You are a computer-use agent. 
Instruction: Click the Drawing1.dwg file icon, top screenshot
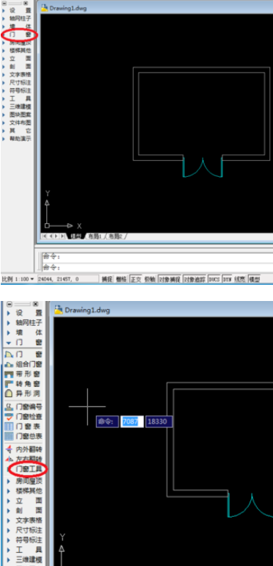point(44,8)
